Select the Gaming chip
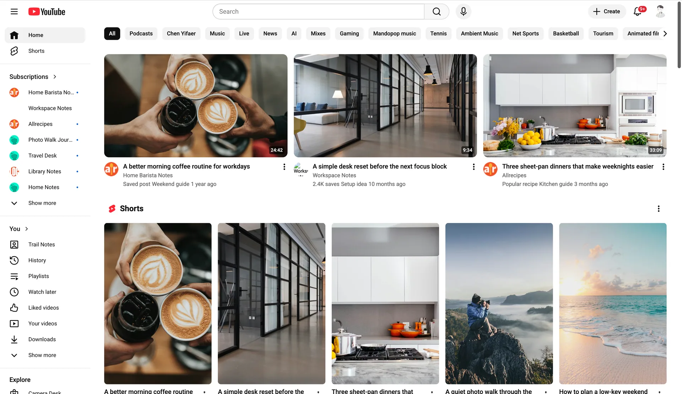 pyautogui.click(x=349, y=33)
